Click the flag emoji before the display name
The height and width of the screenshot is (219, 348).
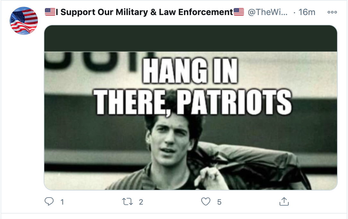point(50,12)
